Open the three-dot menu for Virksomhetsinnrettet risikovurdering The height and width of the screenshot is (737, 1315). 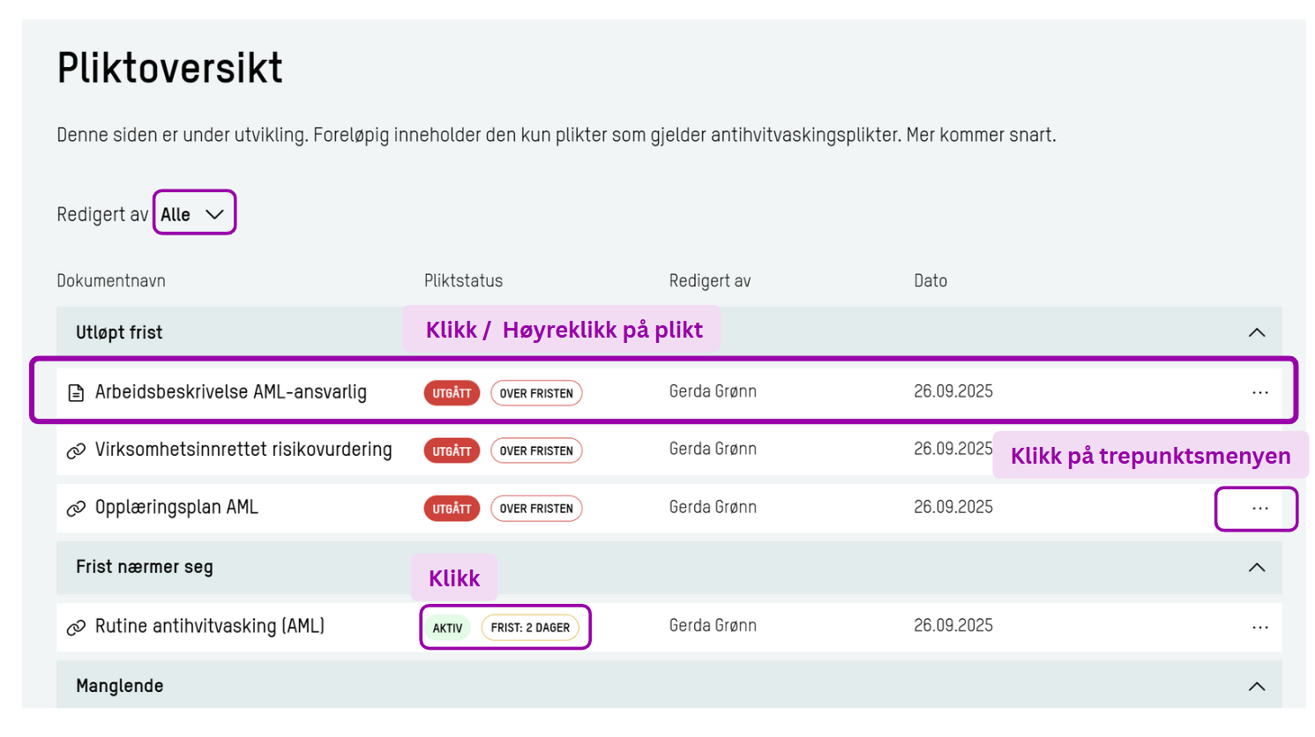point(1259,450)
